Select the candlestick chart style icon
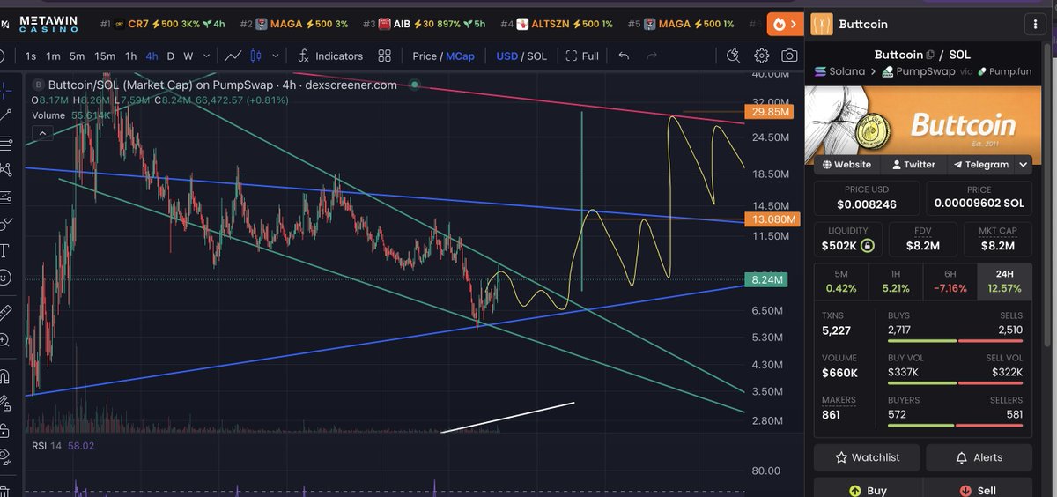 pos(256,56)
